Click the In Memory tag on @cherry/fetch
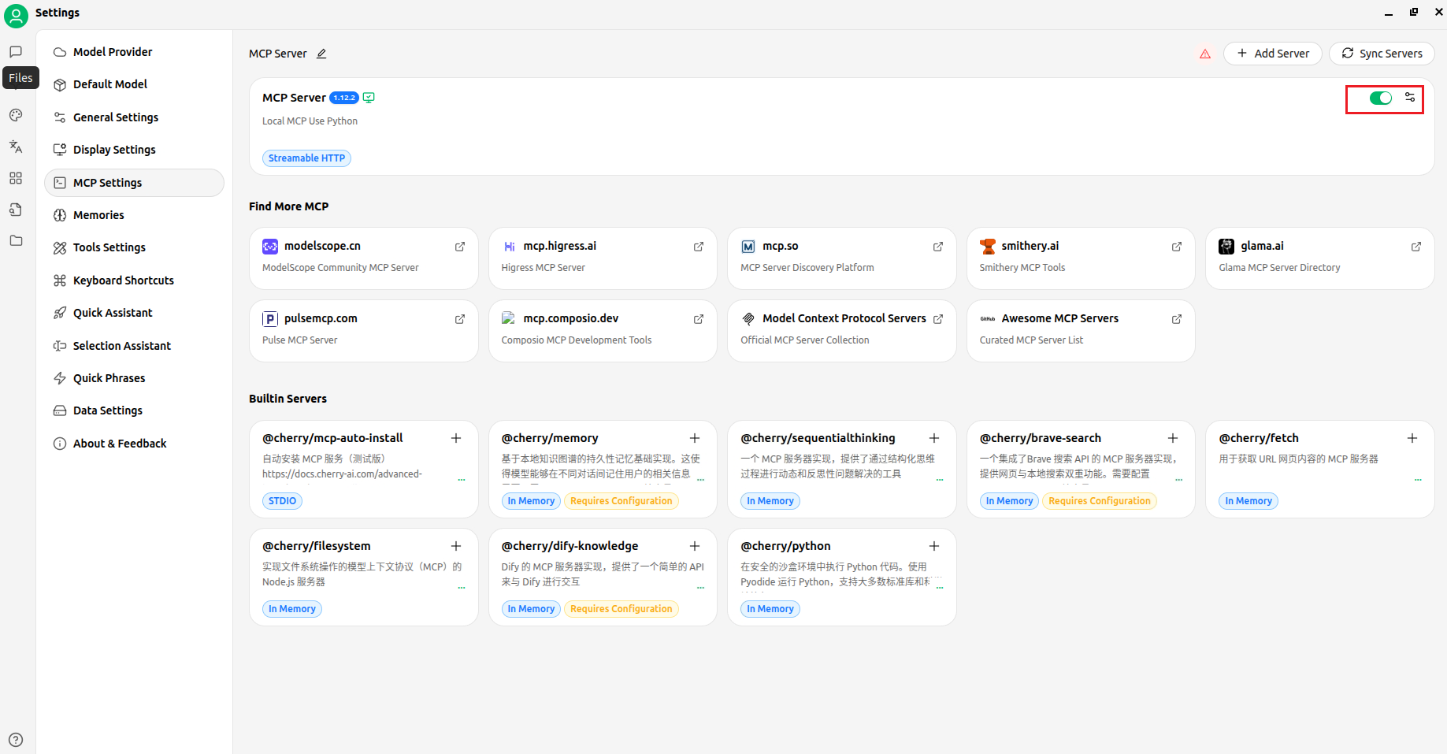The image size is (1447, 754). tap(1249, 501)
